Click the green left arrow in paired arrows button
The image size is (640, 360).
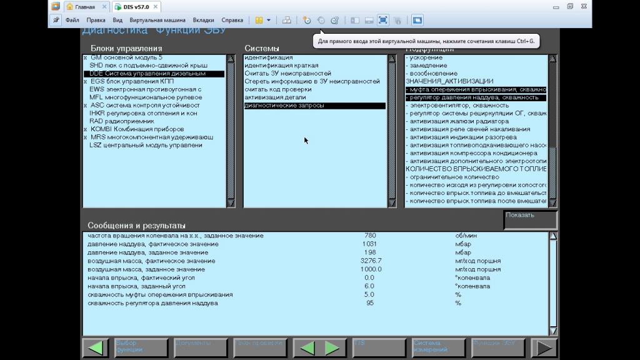tap(307, 347)
